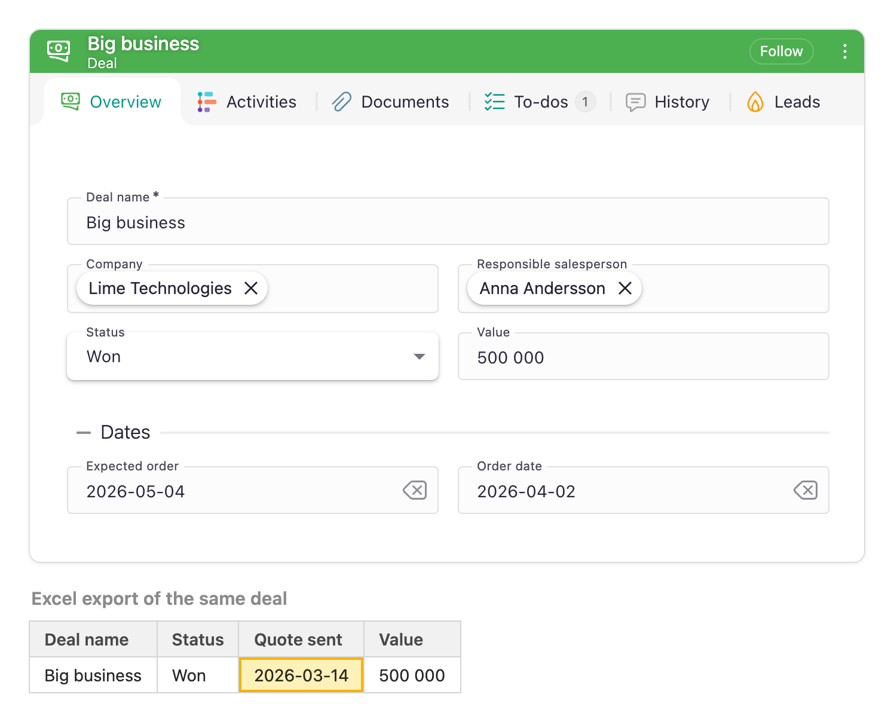The width and height of the screenshot is (894, 722).
Task: Click into the Value field
Action: (x=644, y=357)
